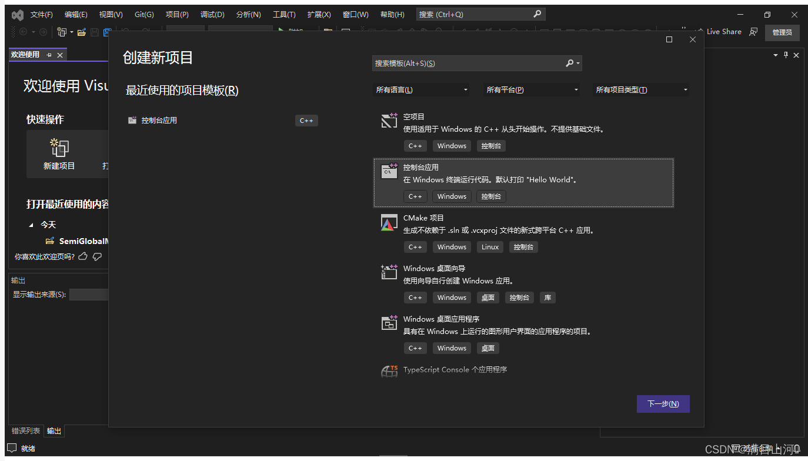Image resolution: width=808 pixels, height=461 pixels.
Task: Select the Windows 桌面应用程序 template title
Action: point(441,319)
